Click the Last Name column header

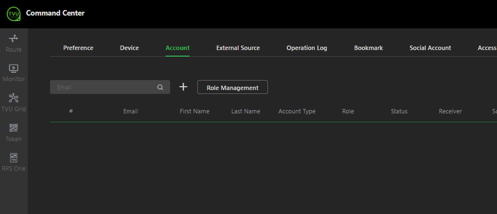pos(246,111)
